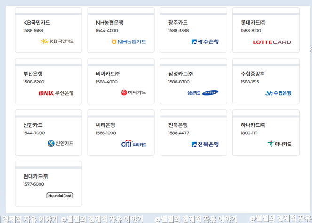Click the 광주은행 logo
Image resolution: width=312 pixels, height=223 pixels.
[x=205, y=41]
